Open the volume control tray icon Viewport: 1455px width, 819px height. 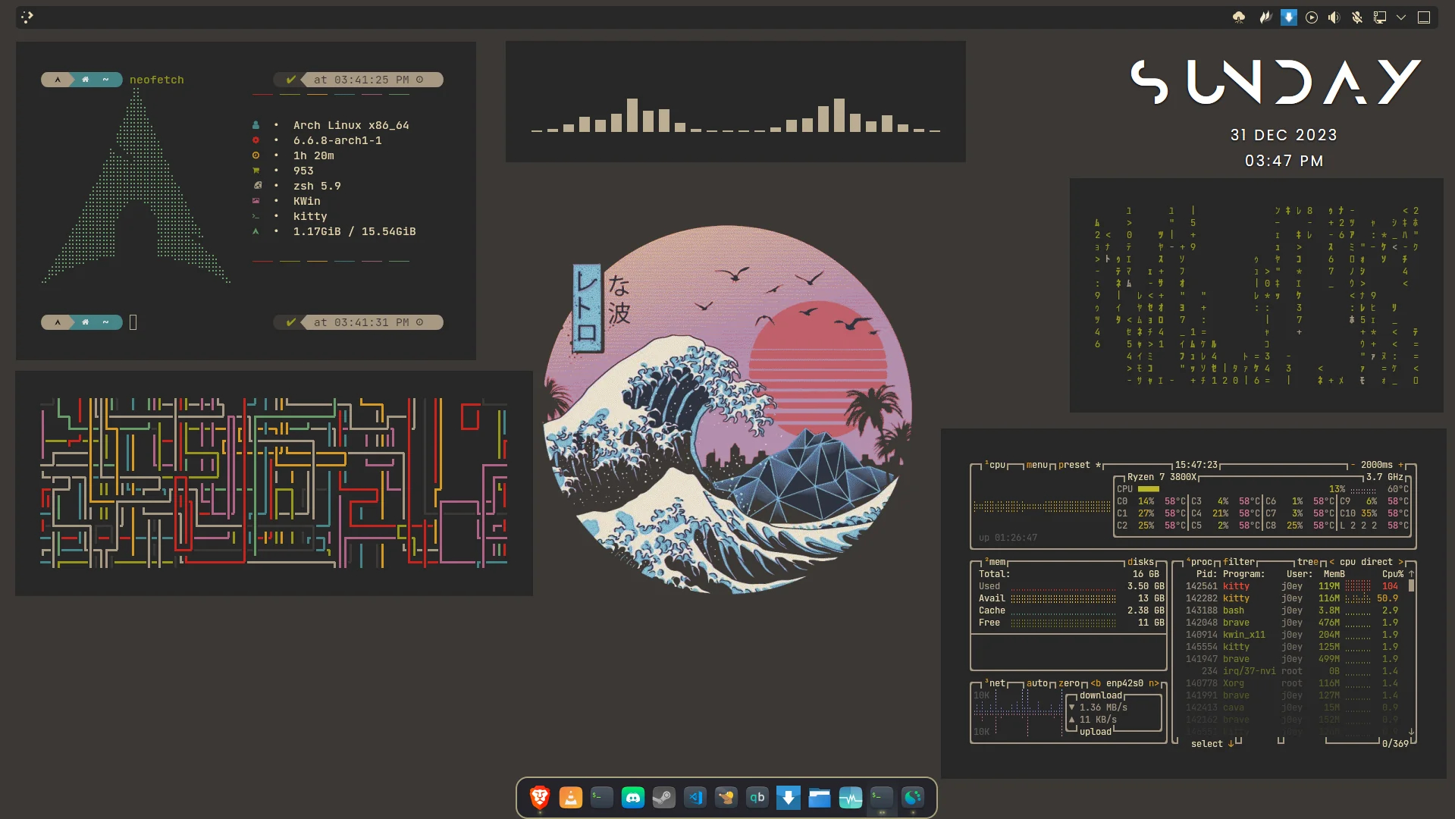1334,17
